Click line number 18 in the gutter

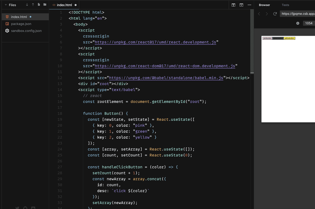point(60,114)
